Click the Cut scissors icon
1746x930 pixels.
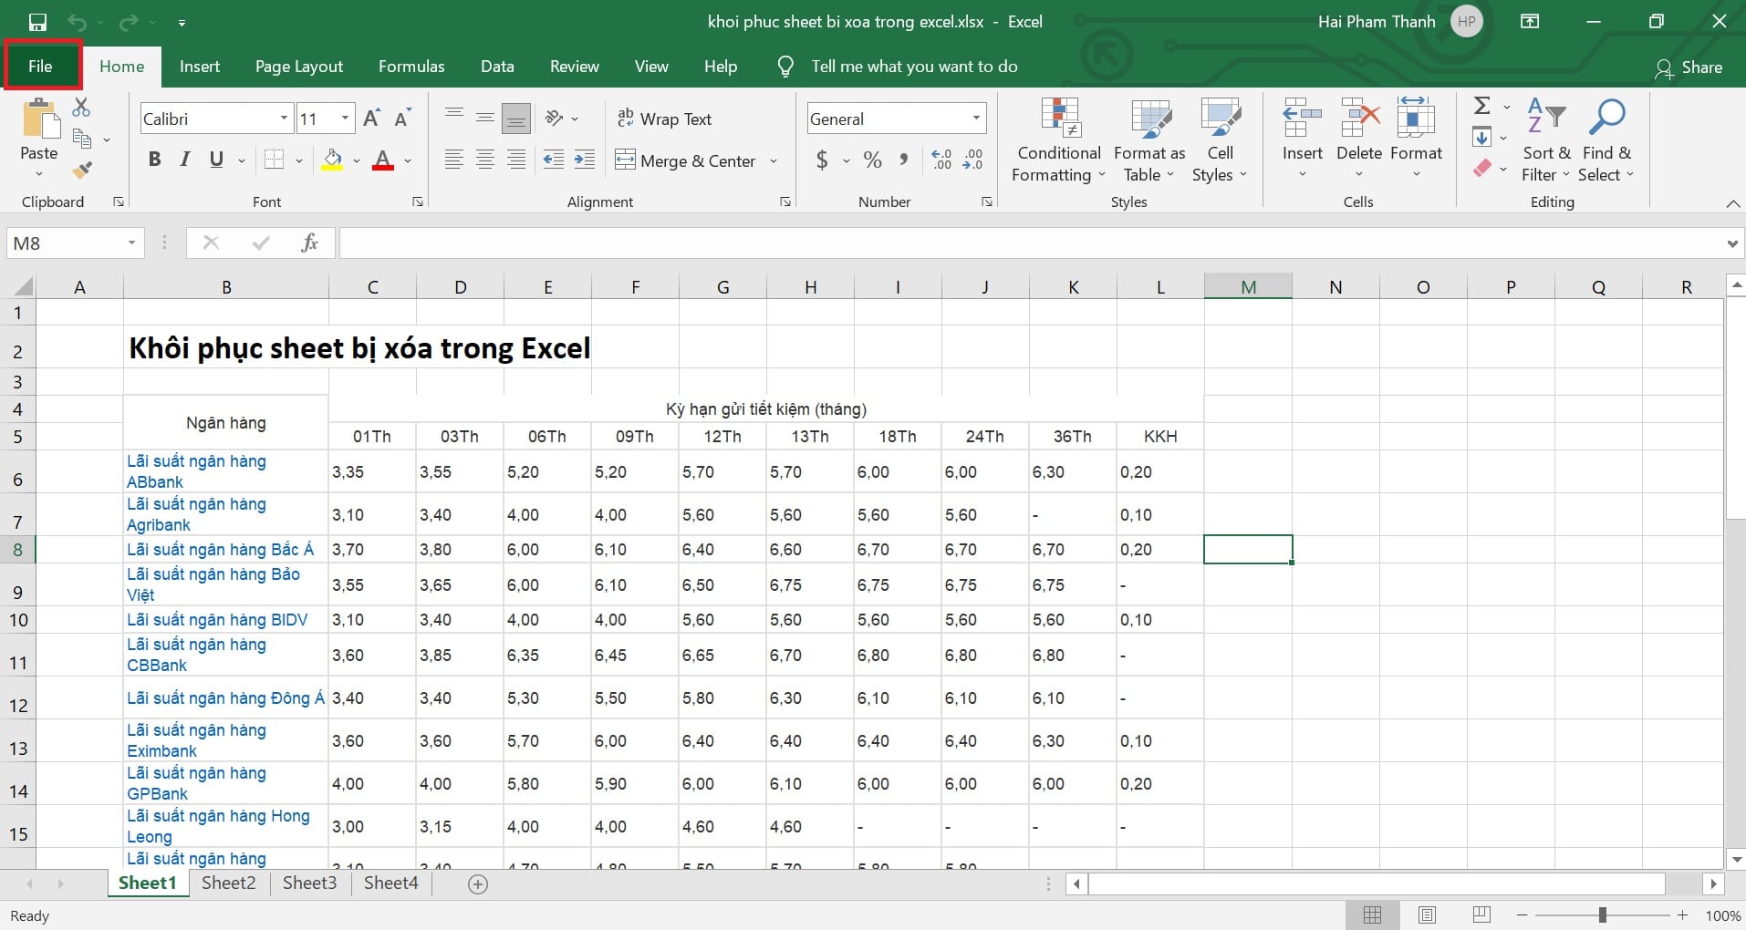point(81,108)
